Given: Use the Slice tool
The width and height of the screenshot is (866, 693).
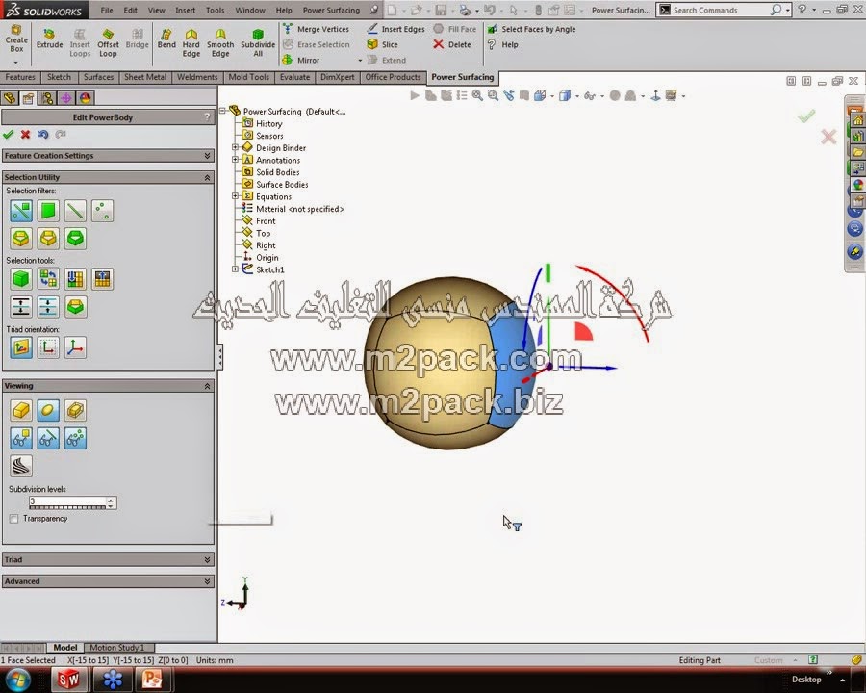Looking at the screenshot, I should click(x=383, y=44).
